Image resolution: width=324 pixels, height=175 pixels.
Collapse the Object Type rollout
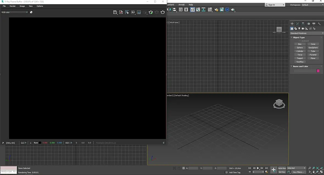pos(299,37)
